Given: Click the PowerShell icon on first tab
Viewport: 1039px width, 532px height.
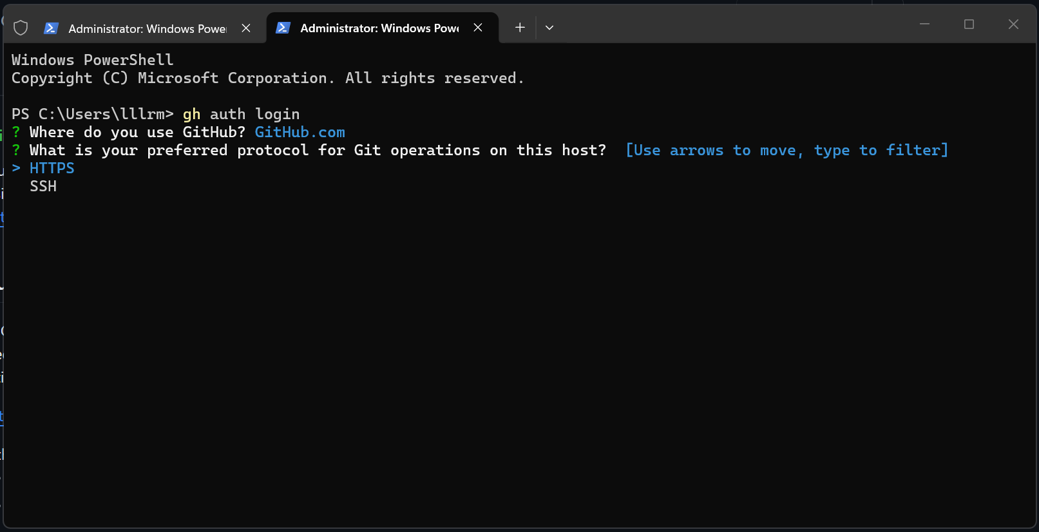Looking at the screenshot, I should click(x=52, y=28).
